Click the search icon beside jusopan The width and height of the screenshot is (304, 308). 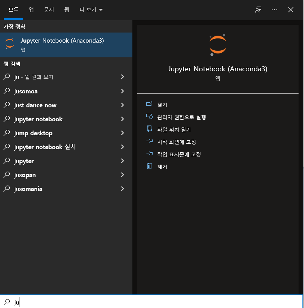[x=7, y=175]
